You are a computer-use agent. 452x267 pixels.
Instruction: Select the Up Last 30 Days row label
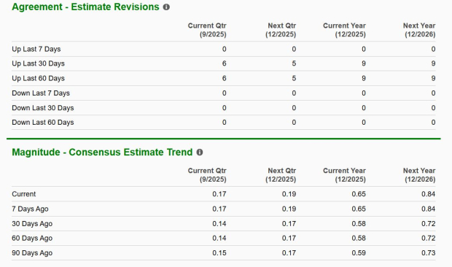click(39, 63)
